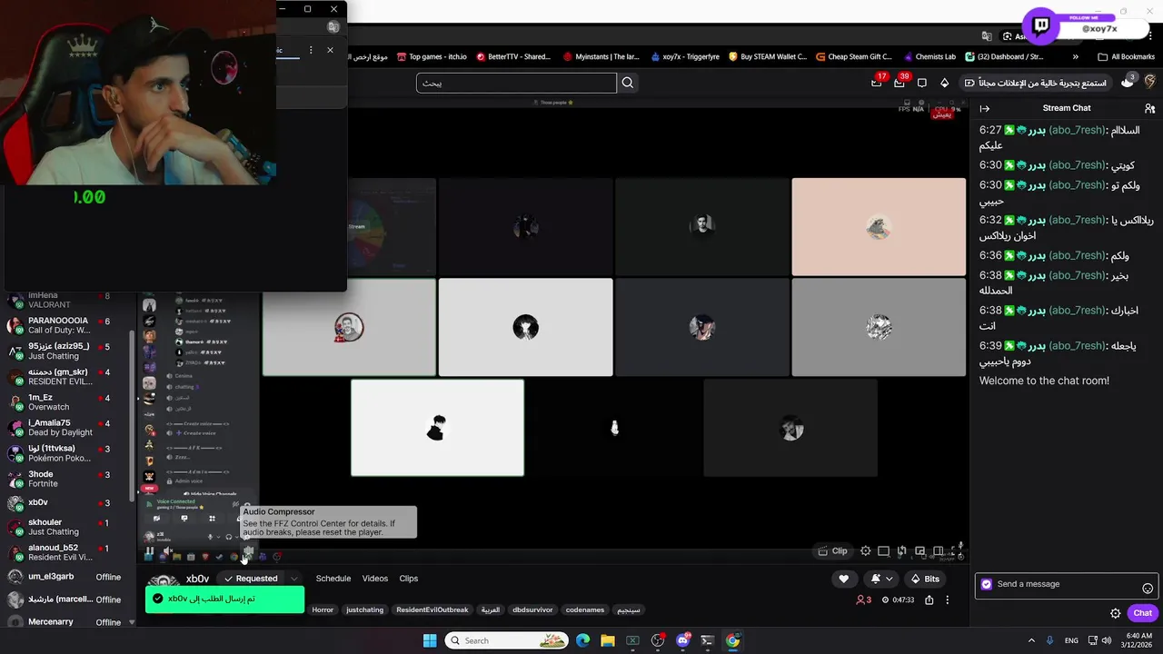
Task: Click the Get Bits diamond icon in top bar
Action: pyautogui.click(x=944, y=83)
